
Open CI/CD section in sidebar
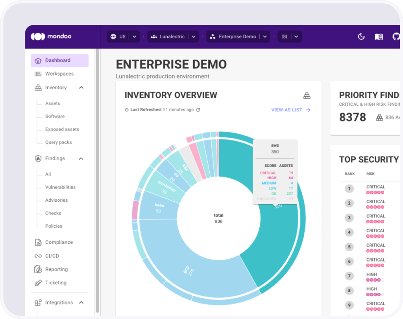[x=52, y=256]
